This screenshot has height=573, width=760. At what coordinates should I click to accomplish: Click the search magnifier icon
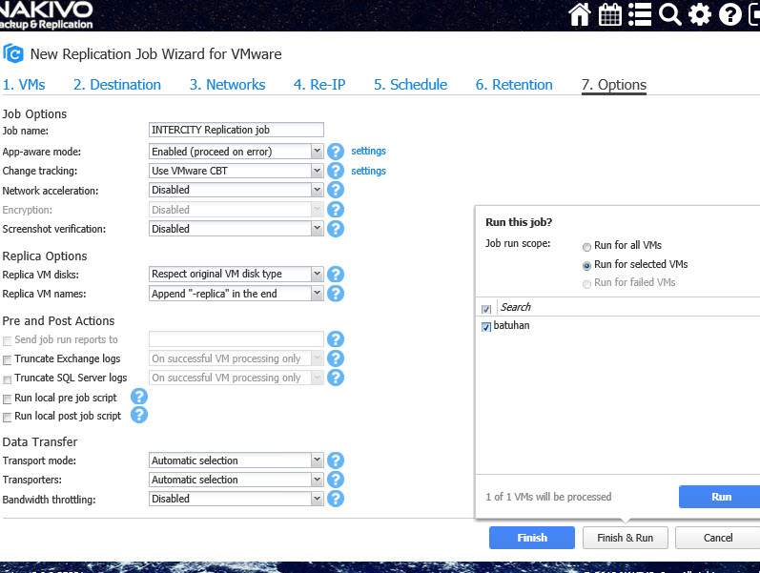click(x=670, y=14)
